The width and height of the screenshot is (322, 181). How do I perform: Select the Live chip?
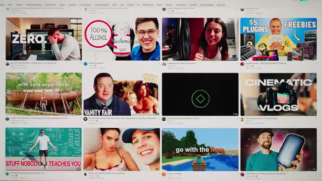click(122, 5)
